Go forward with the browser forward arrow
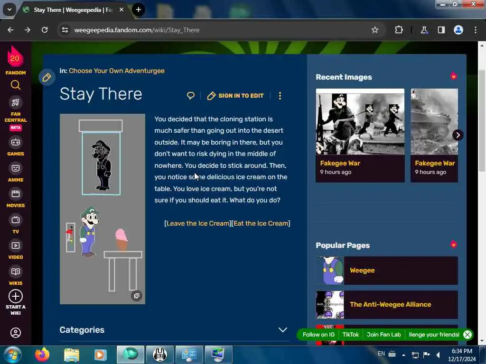This screenshot has width=486, height=364. [x=28, y=30]
